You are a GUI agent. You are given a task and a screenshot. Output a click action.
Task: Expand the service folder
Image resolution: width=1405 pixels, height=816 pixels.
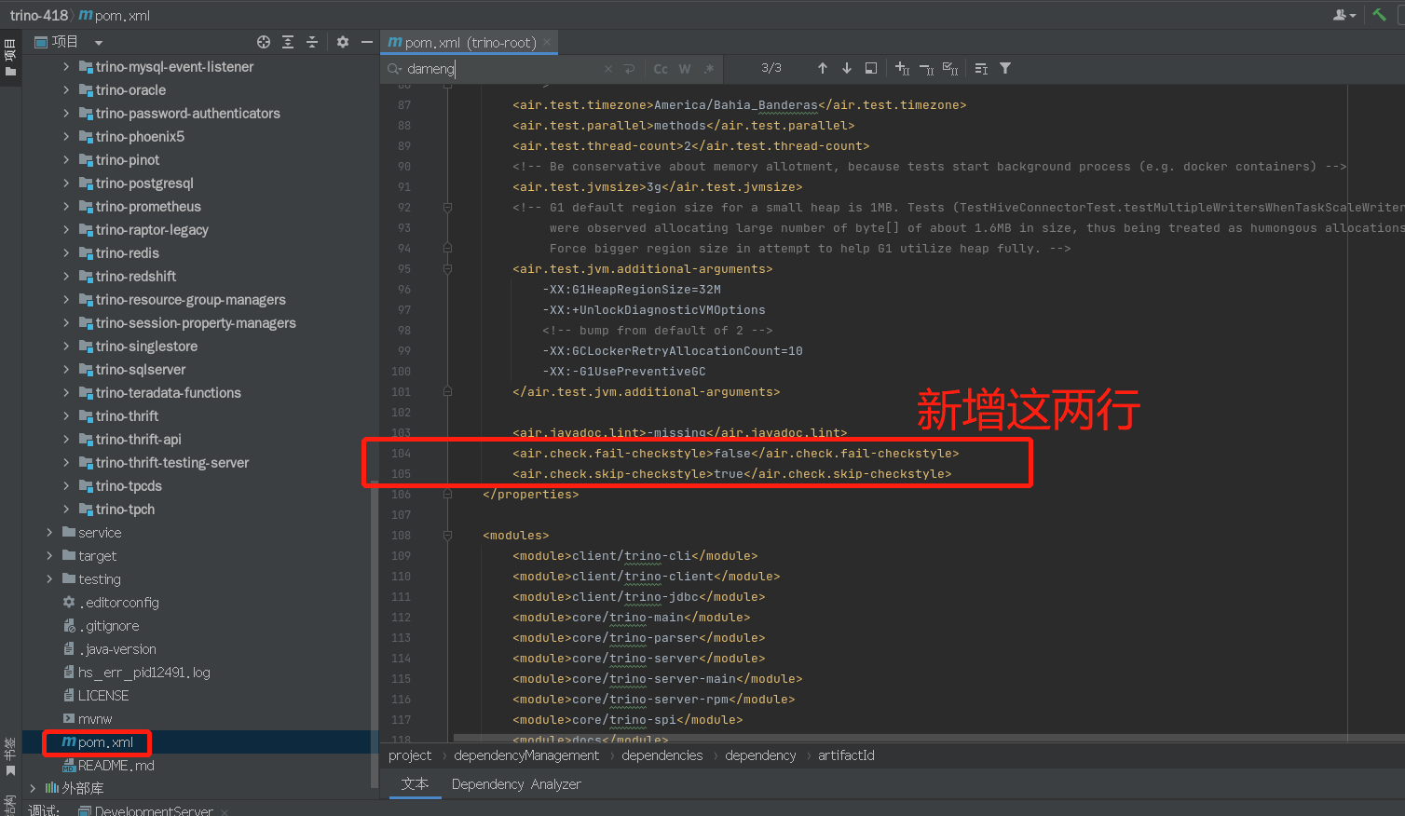49,533
